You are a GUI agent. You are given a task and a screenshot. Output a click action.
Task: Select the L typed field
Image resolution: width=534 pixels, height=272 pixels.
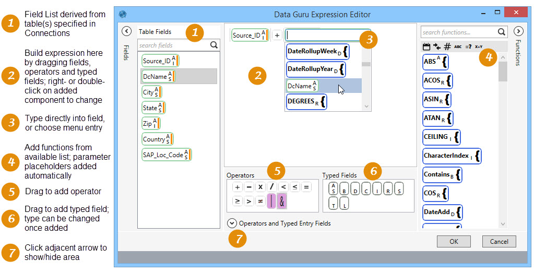tap(345, 203)
